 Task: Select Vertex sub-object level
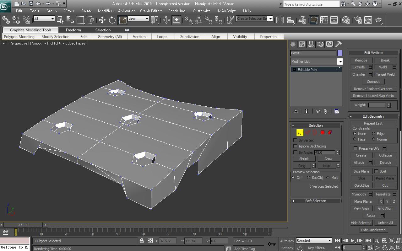click(x=300, y=133)
